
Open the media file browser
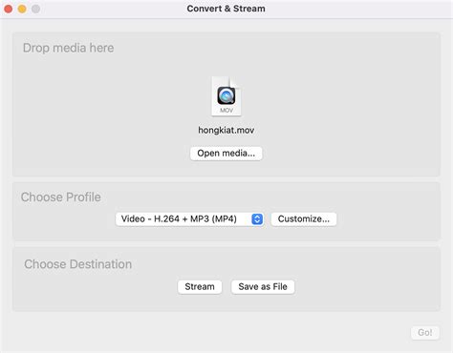[226, 154]
